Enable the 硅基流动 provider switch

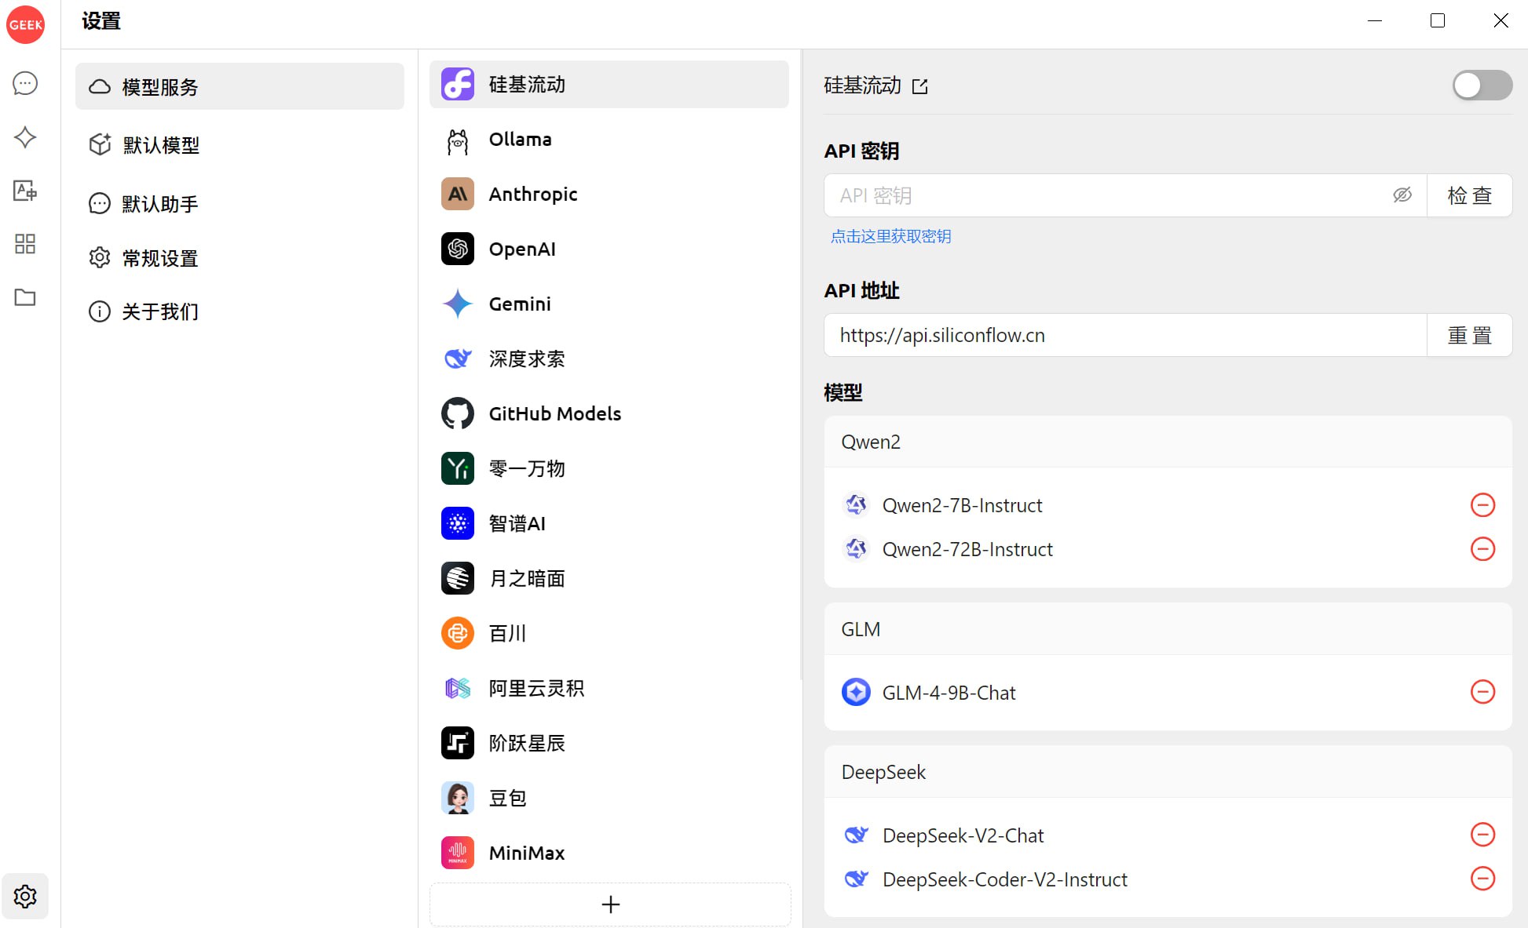point(1482,86)
